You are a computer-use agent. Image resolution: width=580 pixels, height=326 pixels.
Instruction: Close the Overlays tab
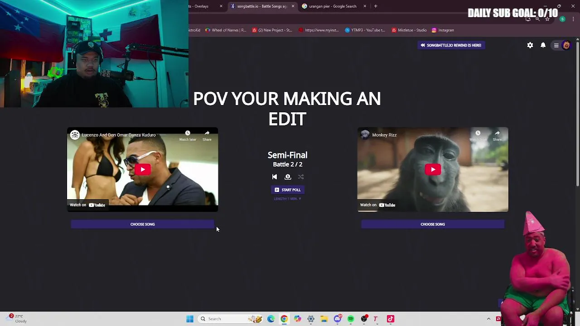click(221, 6)
